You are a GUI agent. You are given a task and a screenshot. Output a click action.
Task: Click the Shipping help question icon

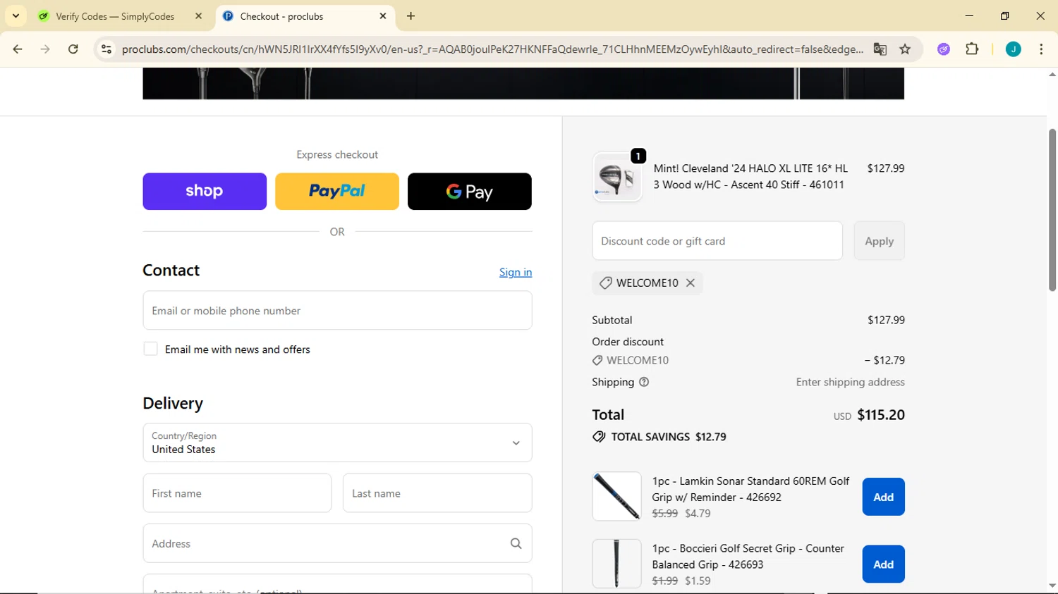pyautogui.click(x=644, y=382)
